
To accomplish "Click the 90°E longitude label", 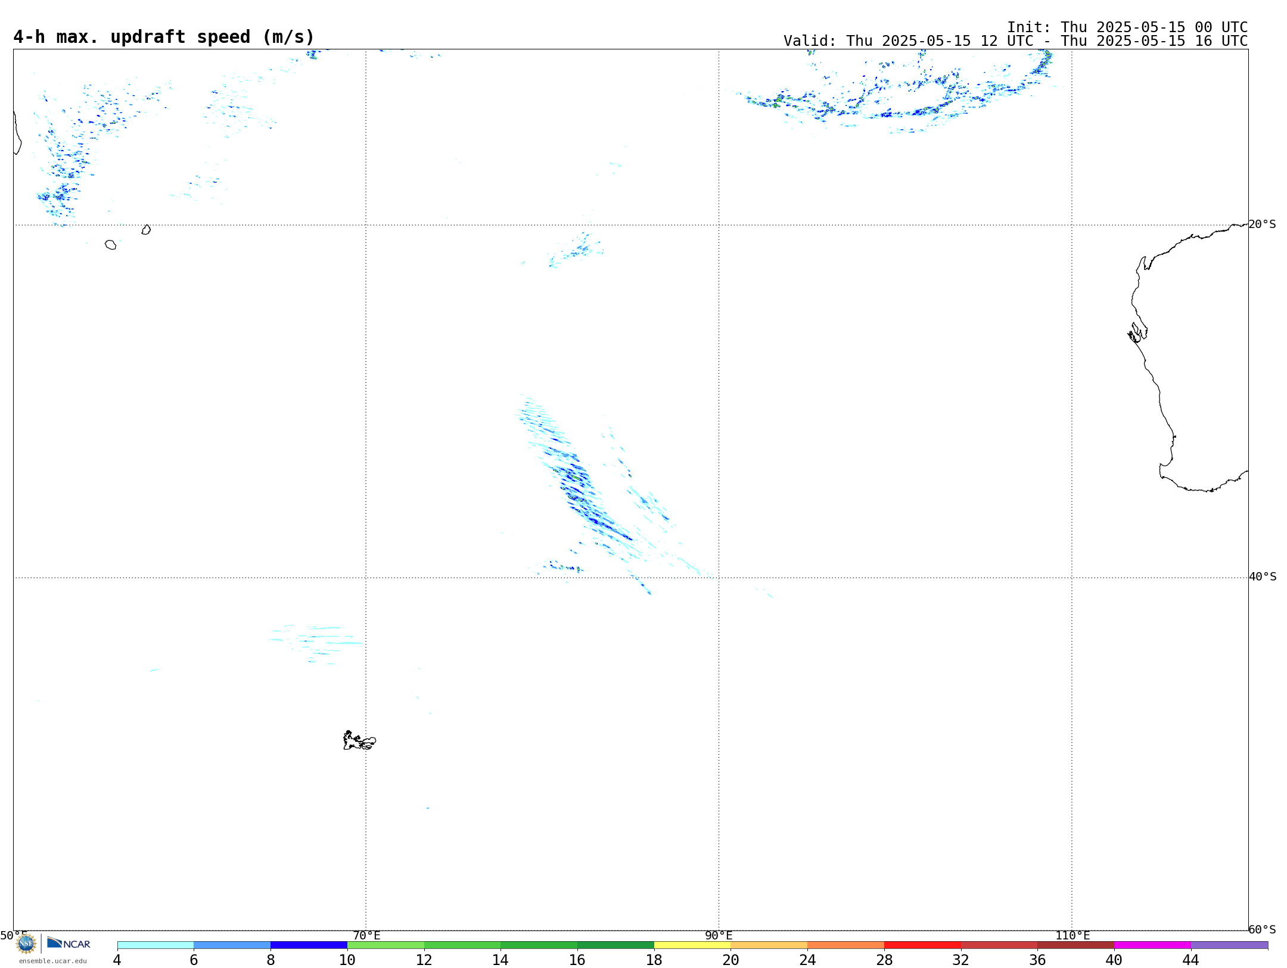I will [719, 936].
